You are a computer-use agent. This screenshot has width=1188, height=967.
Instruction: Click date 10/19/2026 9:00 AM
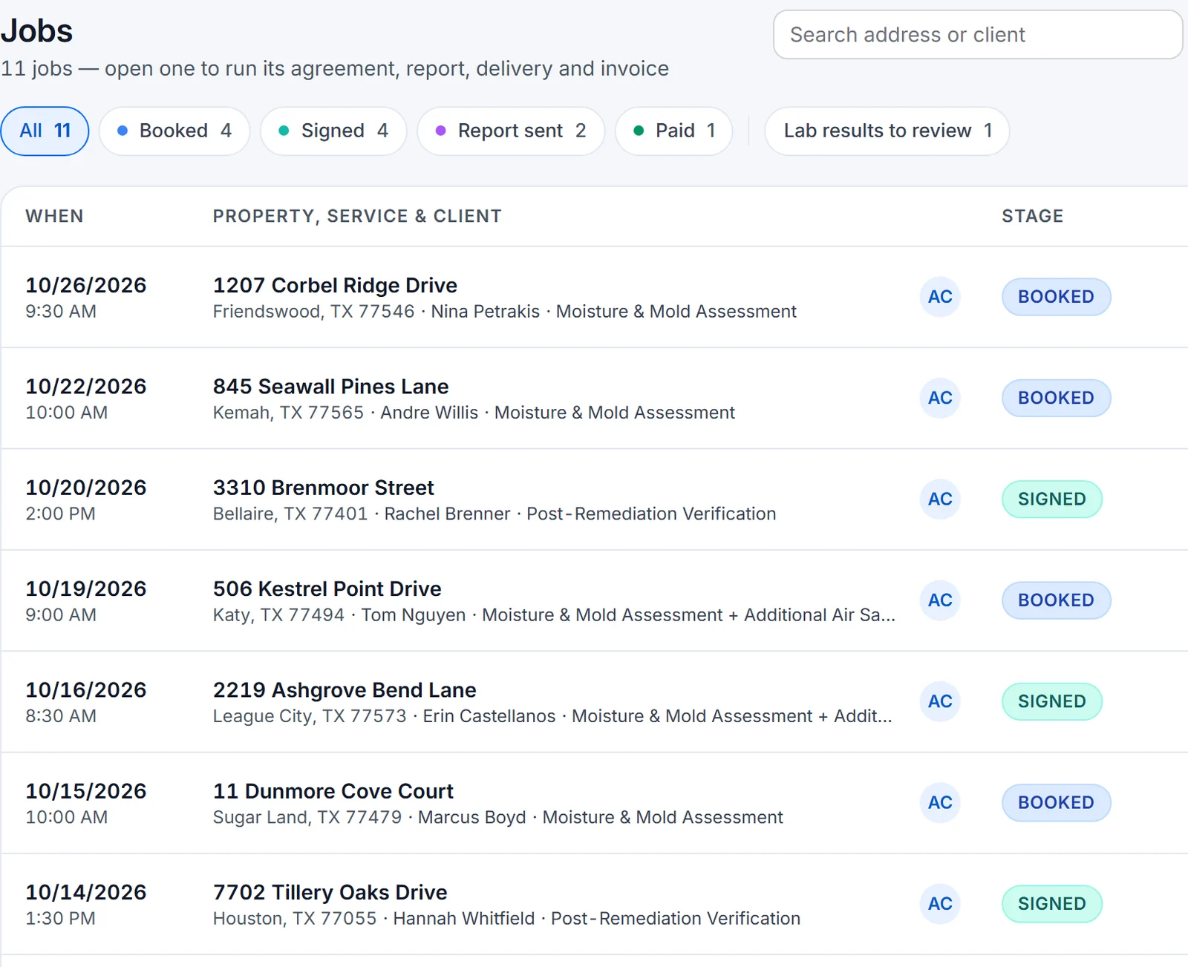point(86,601)
